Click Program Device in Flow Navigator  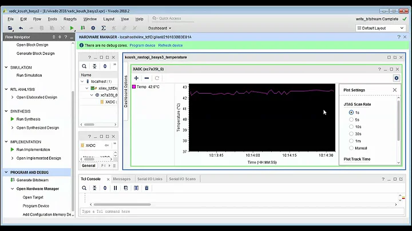click(35, 206)
